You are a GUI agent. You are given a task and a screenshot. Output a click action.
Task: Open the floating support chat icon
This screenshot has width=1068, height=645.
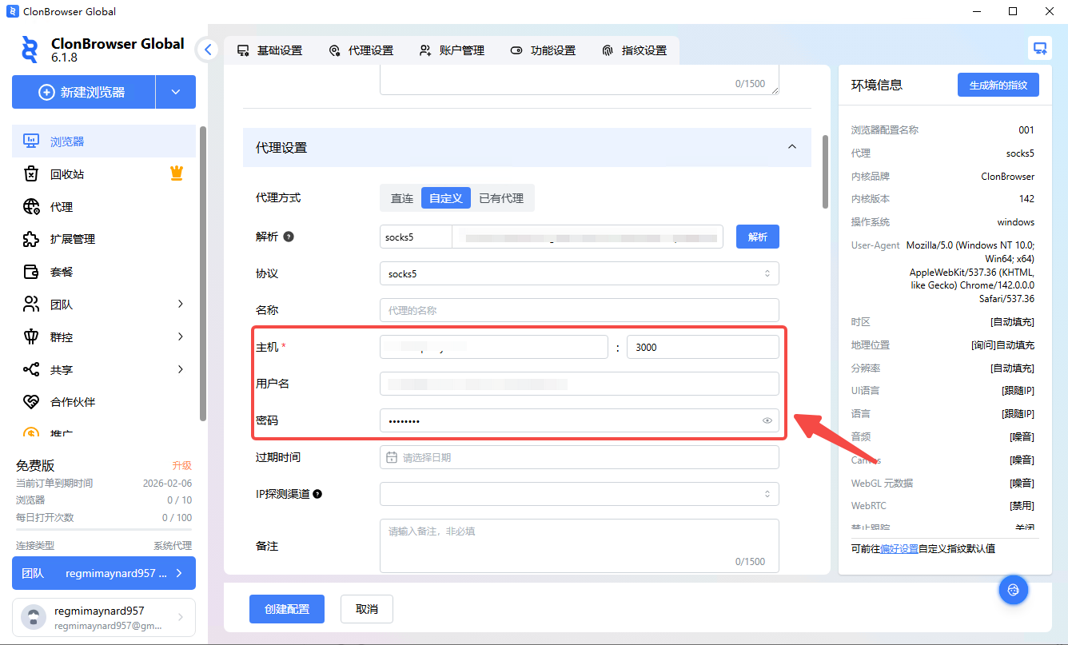[x=1013, y=590]
